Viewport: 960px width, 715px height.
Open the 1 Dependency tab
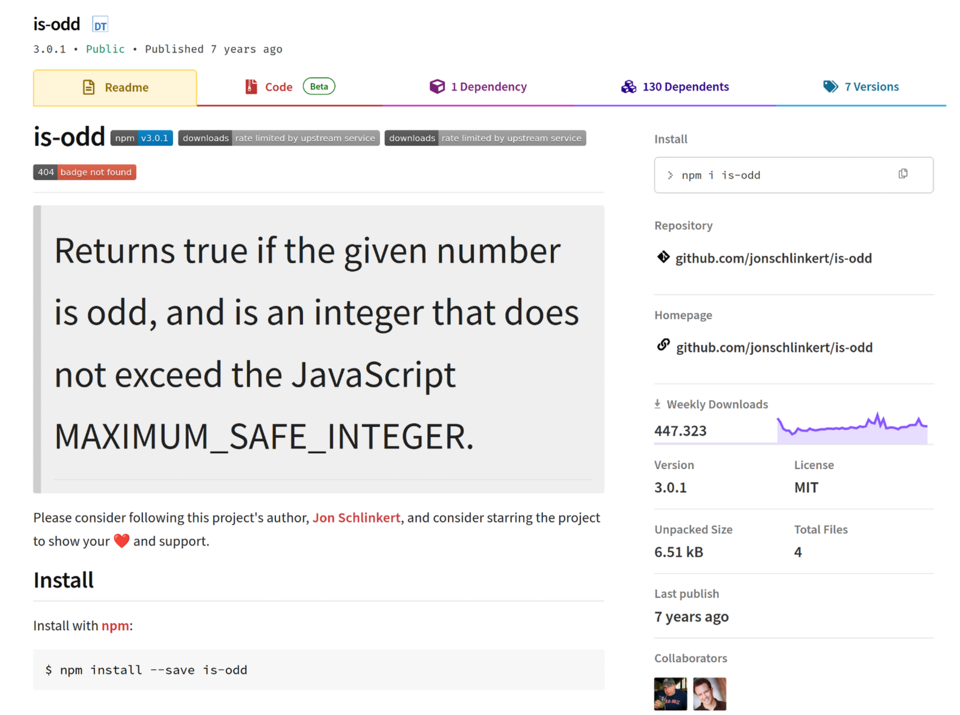[x=478, y=88]
